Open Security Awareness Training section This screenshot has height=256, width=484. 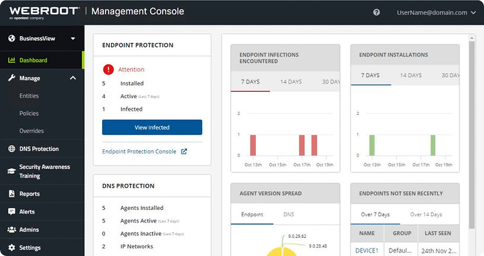(x=42, y=171)
